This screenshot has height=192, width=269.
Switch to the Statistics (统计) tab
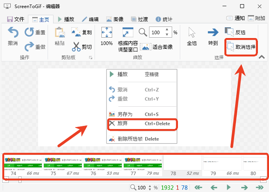pos(164,19)
